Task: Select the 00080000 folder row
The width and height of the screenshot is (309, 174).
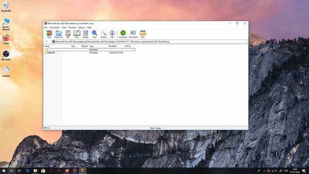Action: pos(90,53)
